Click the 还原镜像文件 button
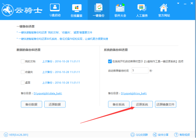This screenshot has height=138, width=196. pyautogui.click(x=166, y=104)
